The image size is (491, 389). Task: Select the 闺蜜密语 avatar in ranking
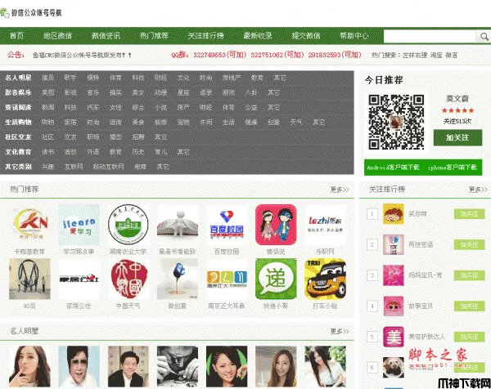[394, 244]
